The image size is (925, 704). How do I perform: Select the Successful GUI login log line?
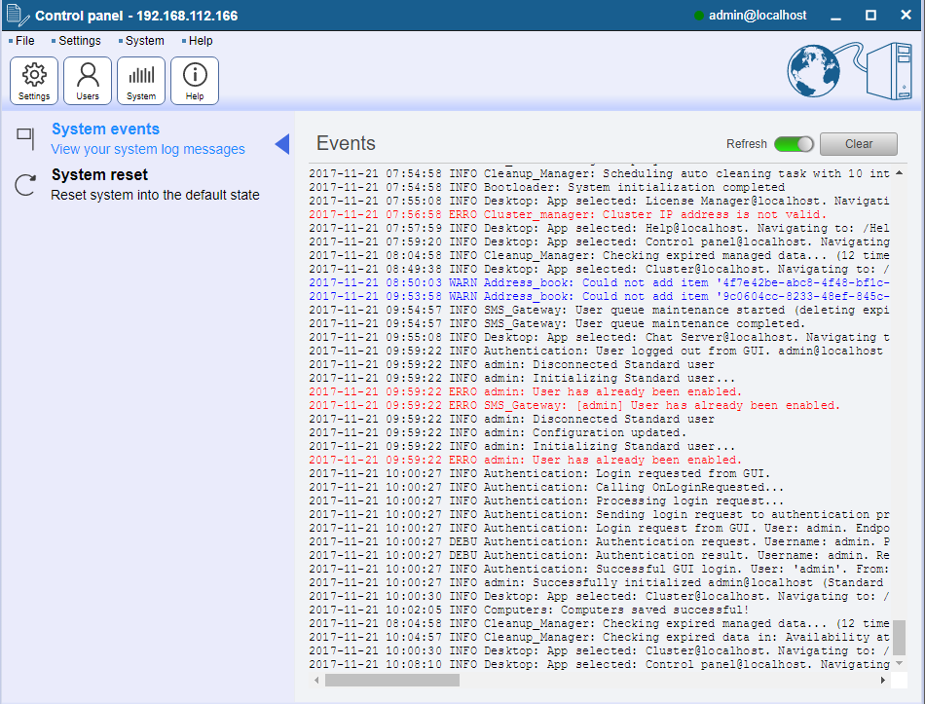coord(600,569)
